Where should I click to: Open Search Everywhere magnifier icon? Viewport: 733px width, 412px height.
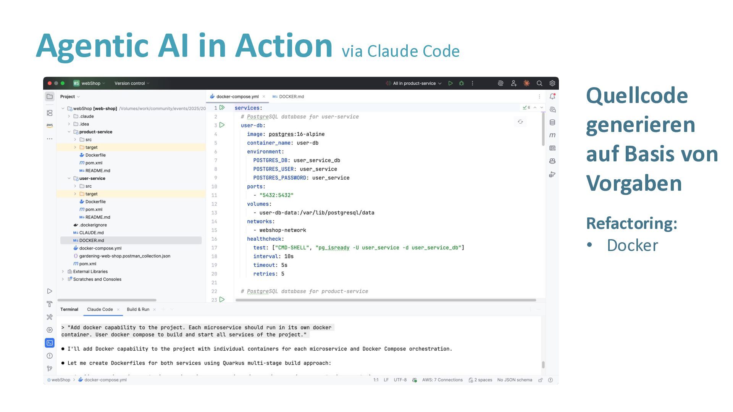(x=539, y=83)
